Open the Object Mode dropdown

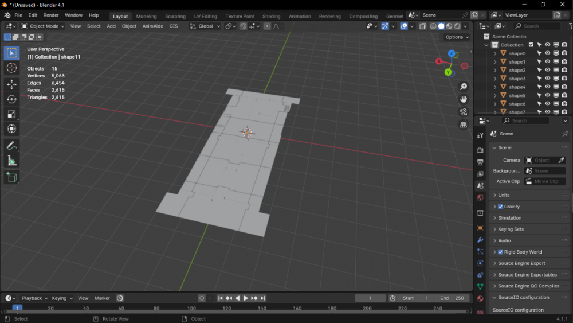pyautogui.click(x=43, y=26)
